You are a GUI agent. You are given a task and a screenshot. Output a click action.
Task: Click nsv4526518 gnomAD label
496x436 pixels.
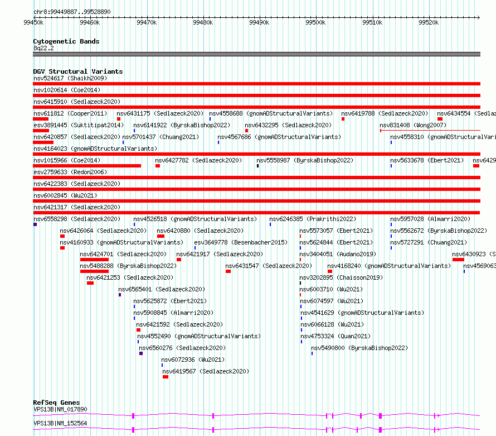[195, 219]
